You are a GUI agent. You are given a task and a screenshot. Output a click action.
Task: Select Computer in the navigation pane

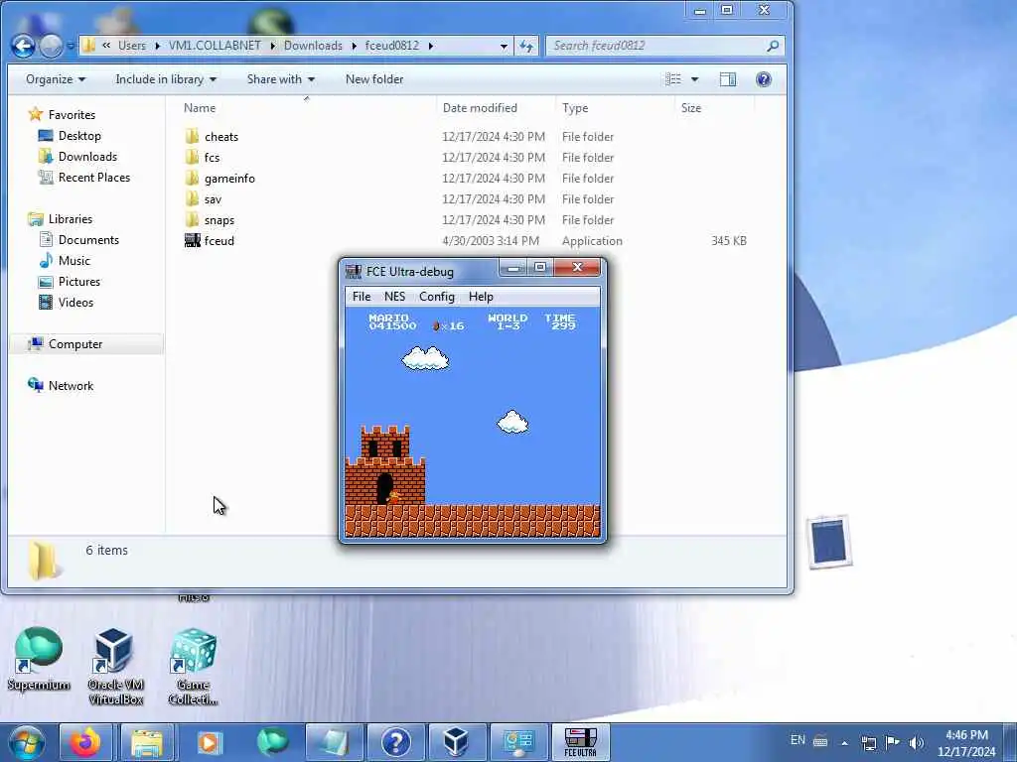click(x=75, y=344)
